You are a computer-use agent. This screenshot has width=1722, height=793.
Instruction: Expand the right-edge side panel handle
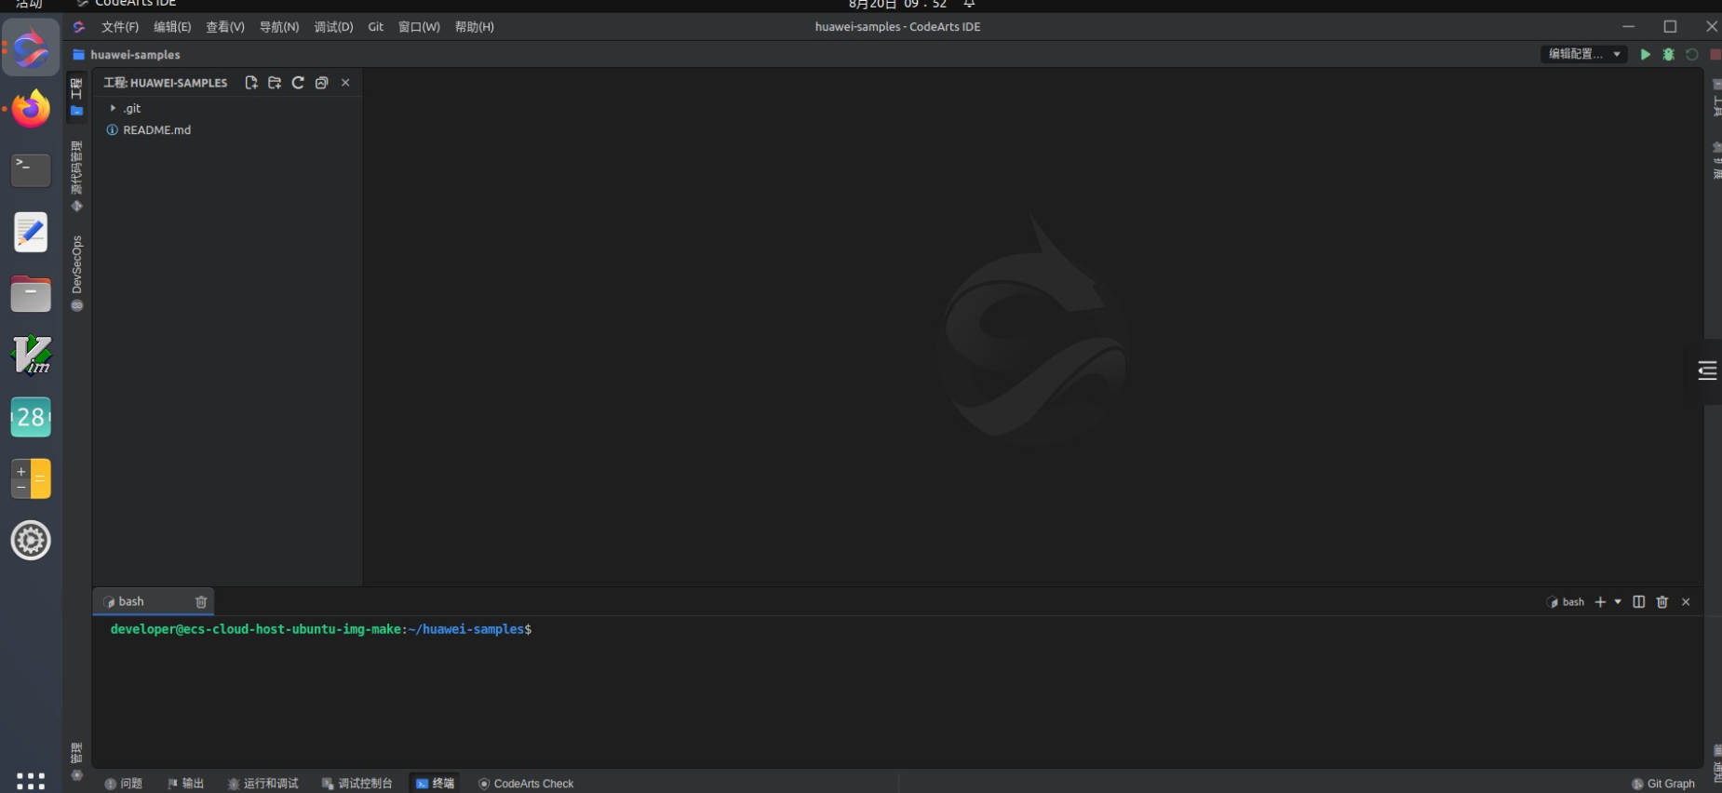pyautogui.click(x=1707, y=370)
